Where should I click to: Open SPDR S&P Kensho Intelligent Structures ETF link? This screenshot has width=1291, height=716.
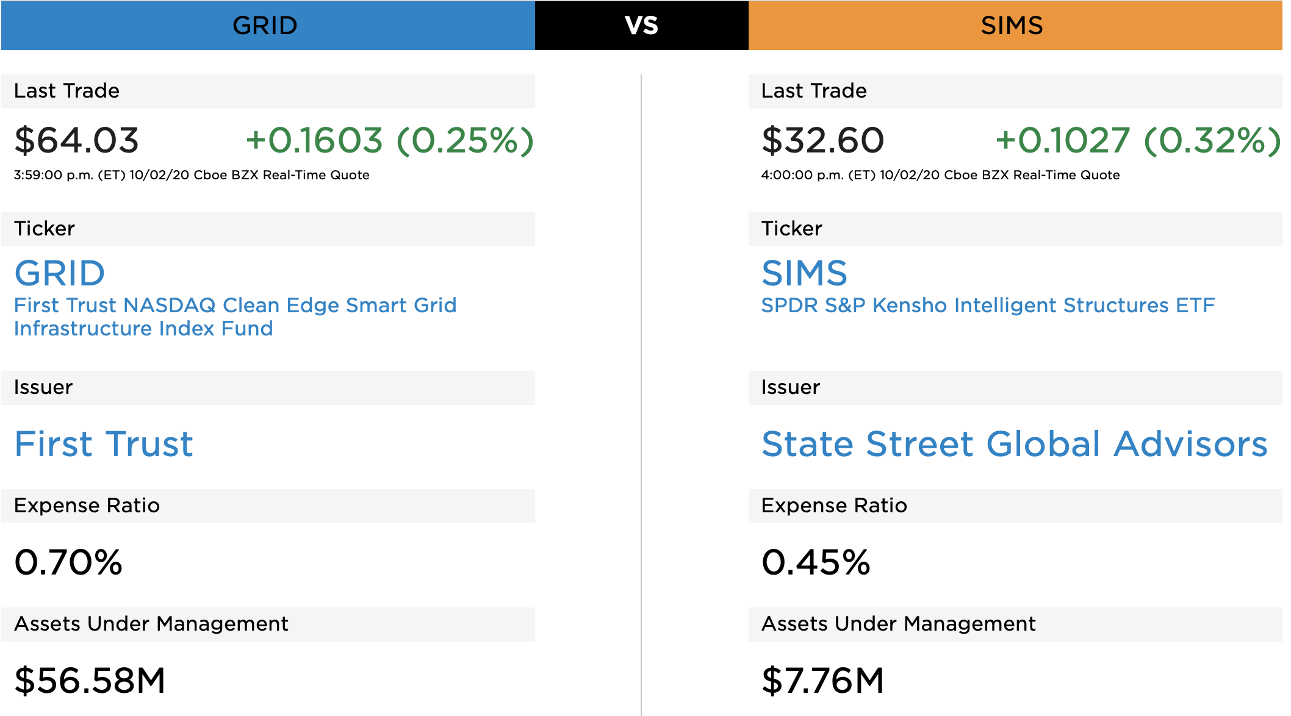pos(987,305)
